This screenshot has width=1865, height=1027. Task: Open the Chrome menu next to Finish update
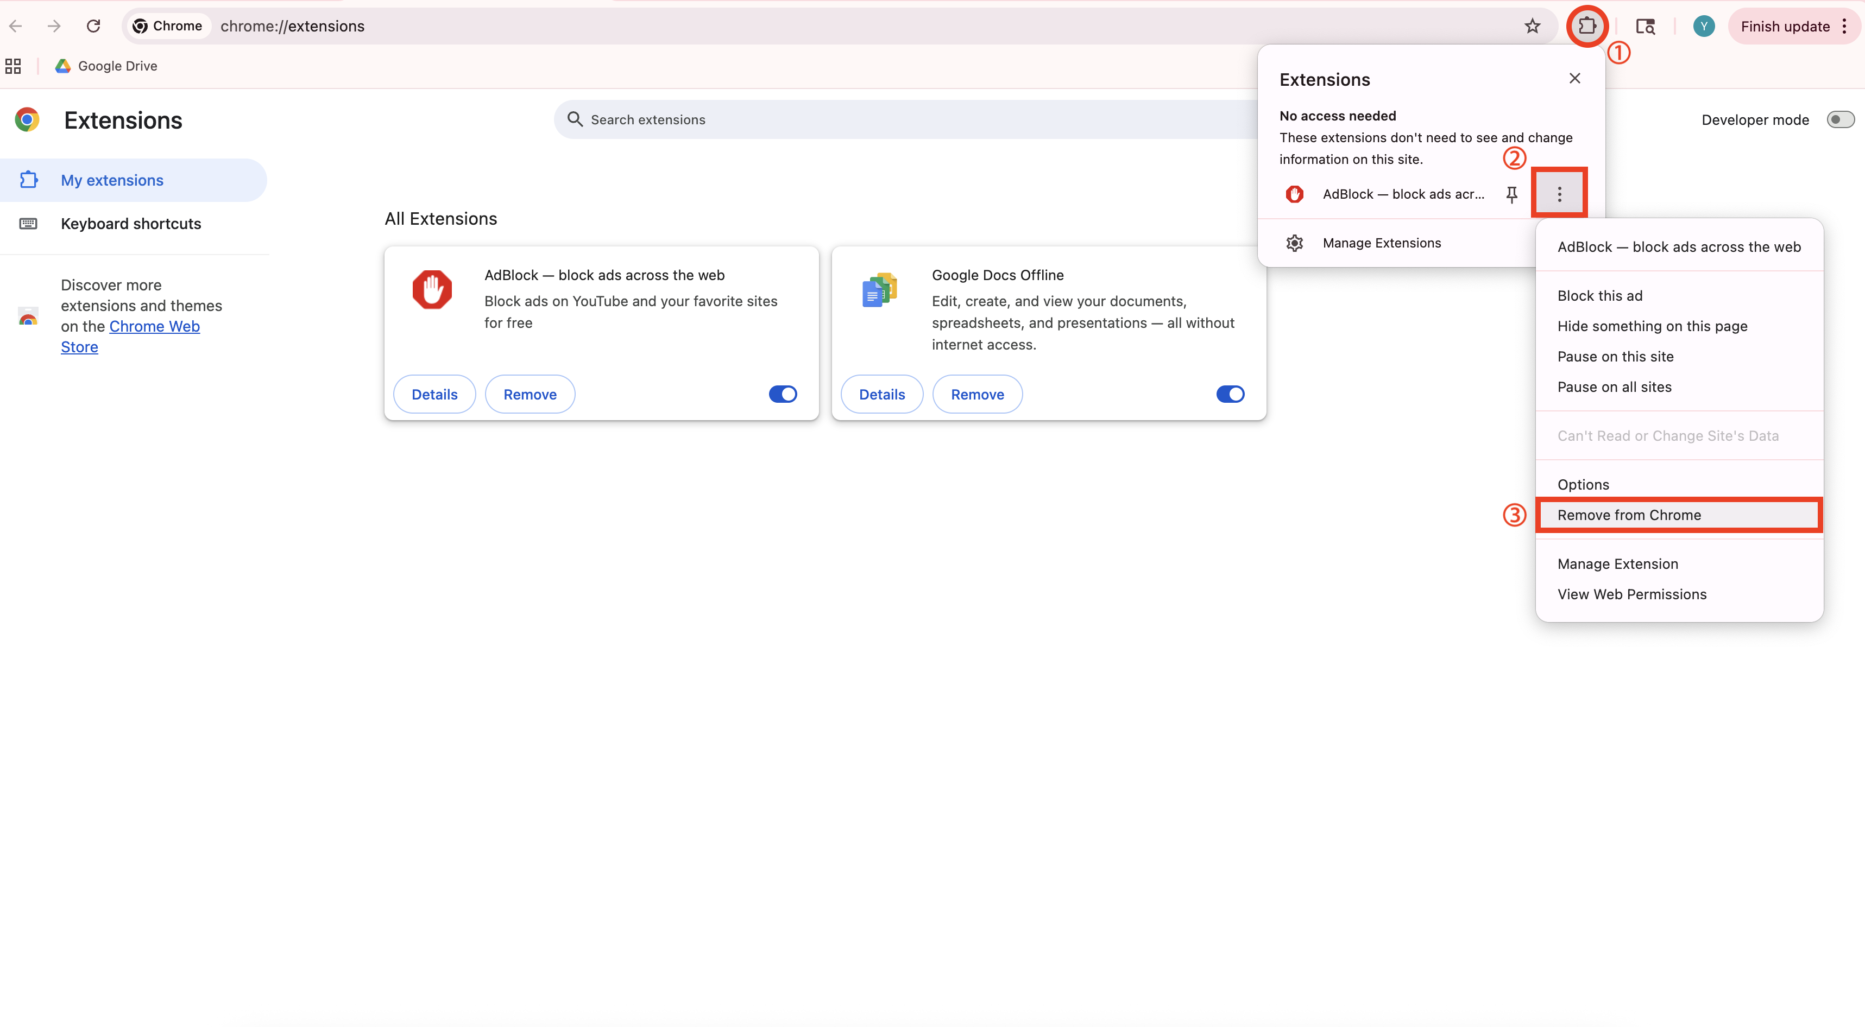click(1845, 26)
